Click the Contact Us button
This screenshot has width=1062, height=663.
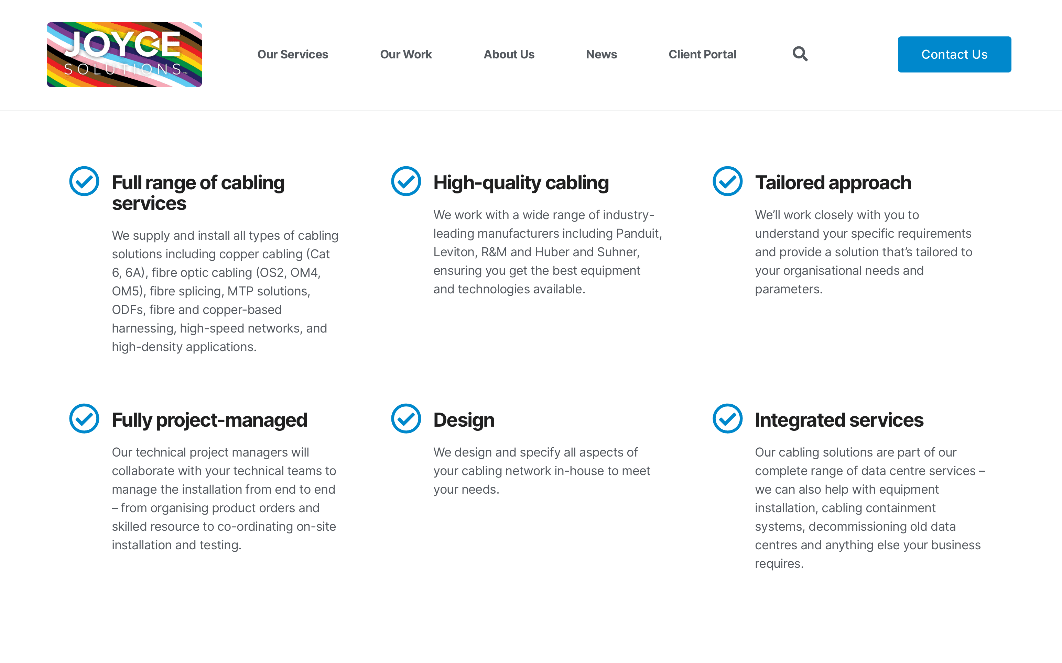(954, 54)
